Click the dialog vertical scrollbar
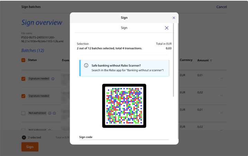The width and height of the screenshot is (248, 156). [x=173, y=60]
